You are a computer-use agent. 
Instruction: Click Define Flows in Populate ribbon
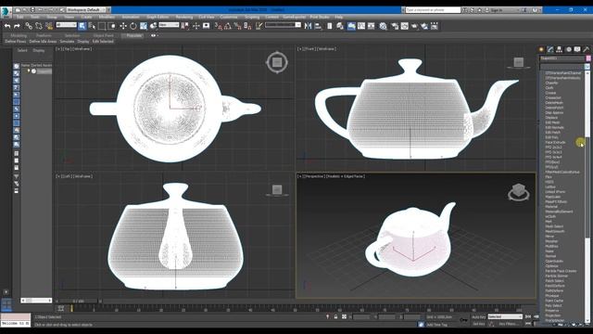pyautogui.click(x=16, y=41)
